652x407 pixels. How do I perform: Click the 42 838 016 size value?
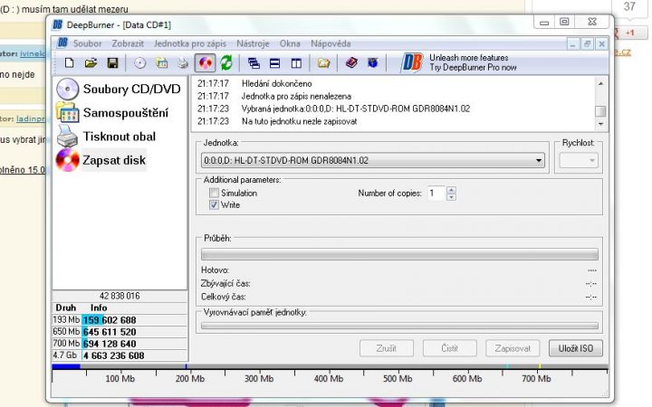click(120, 296)
